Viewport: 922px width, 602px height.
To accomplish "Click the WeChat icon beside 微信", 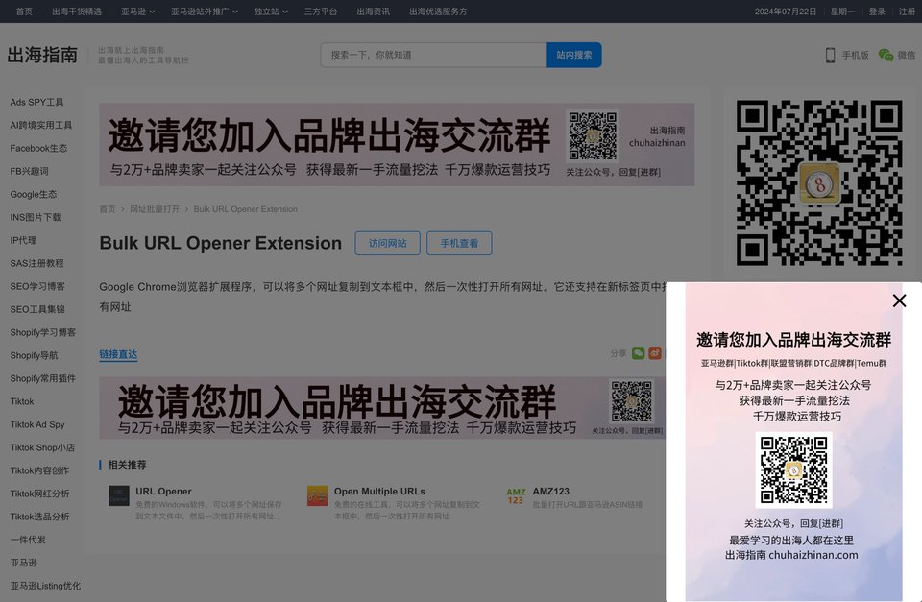I will 886,55.
